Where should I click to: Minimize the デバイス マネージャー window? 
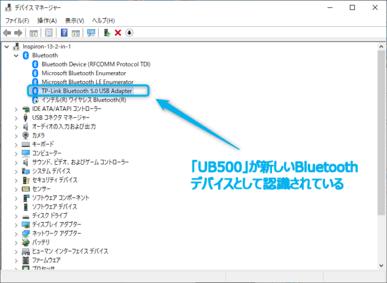click(330, 7)
